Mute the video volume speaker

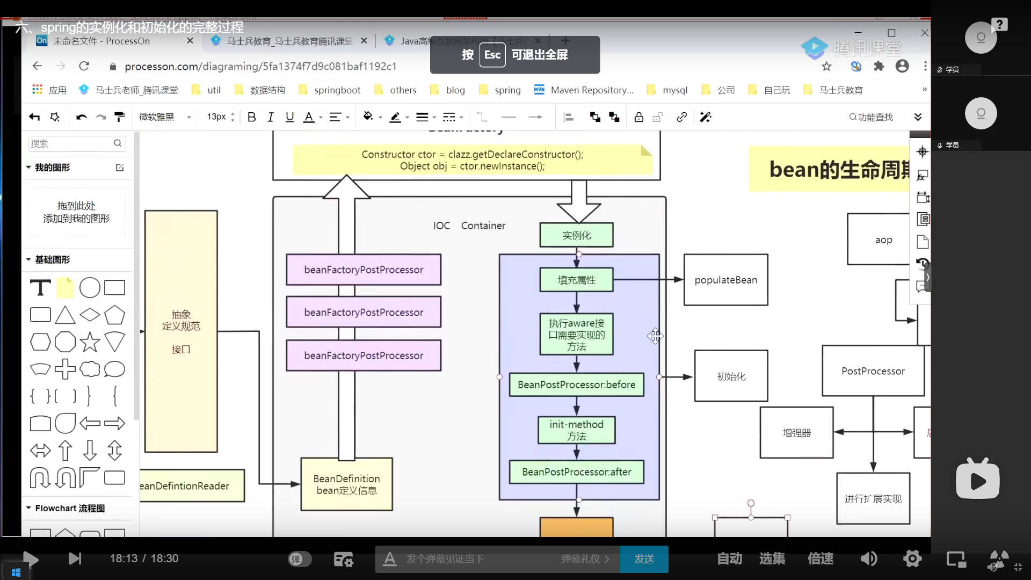(x=868, y=559)
